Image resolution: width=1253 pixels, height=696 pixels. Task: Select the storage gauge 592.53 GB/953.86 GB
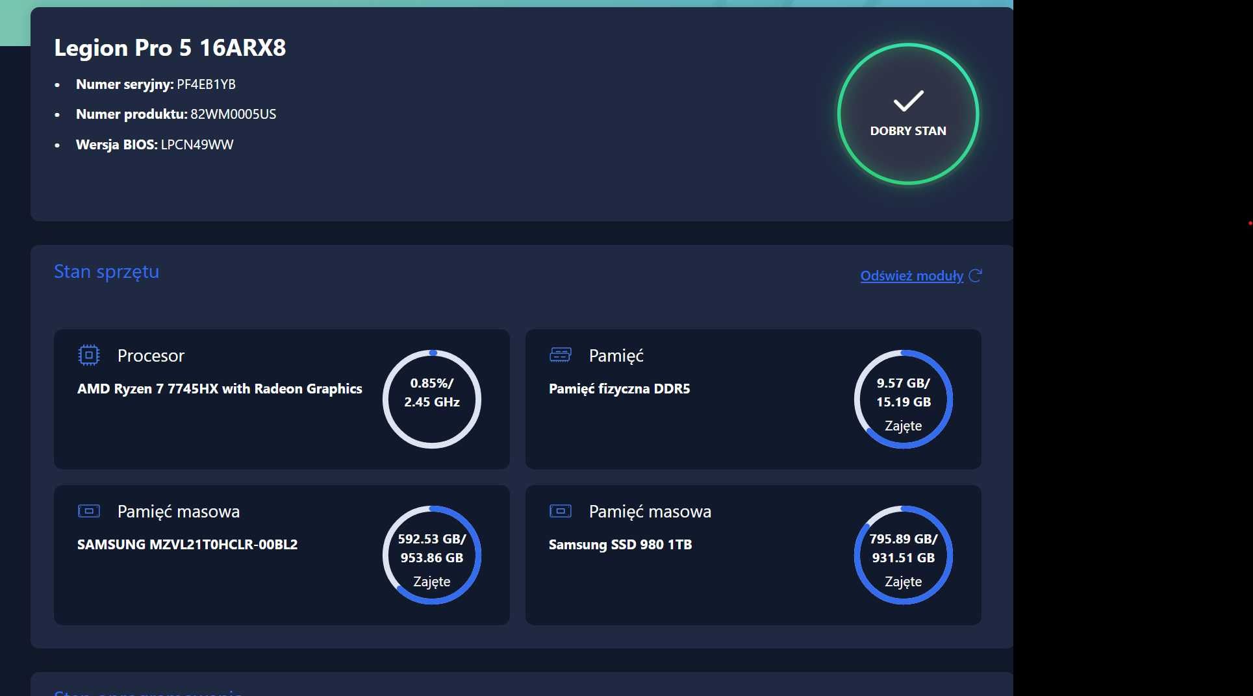click(432, 554)
